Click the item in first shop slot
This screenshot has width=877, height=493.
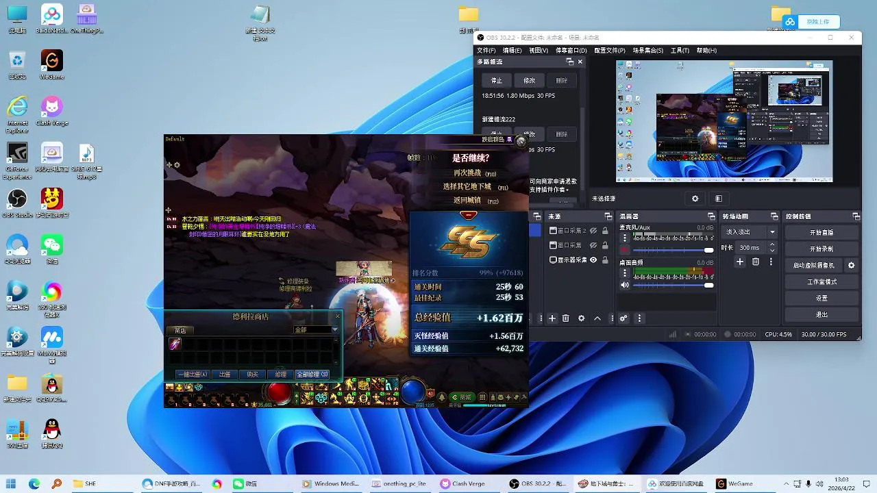point(175,344)
